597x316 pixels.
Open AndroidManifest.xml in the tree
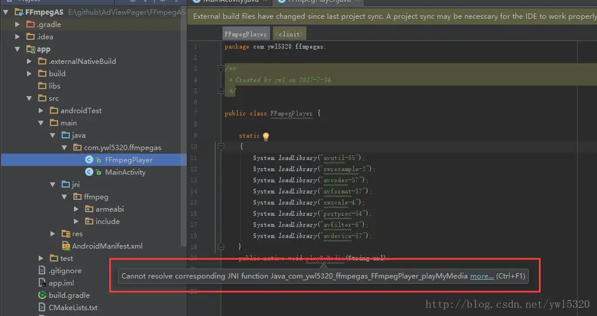[107, 246]
